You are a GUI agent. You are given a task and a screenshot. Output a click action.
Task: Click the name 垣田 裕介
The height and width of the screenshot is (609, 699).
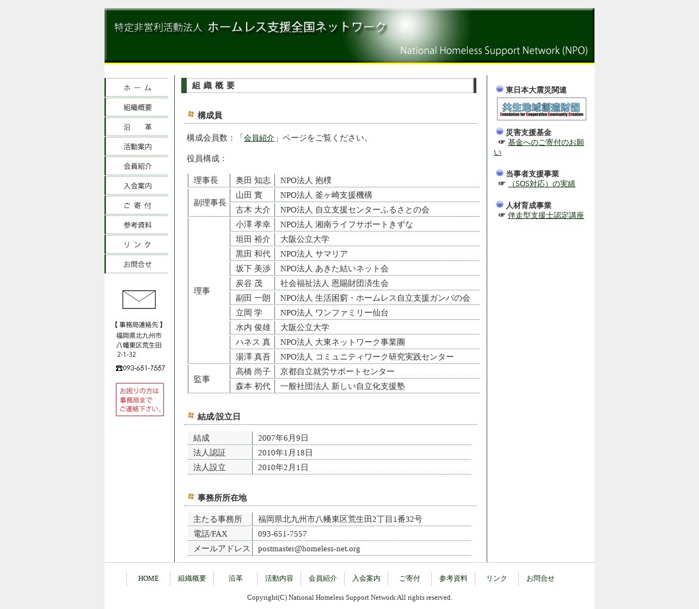253,239
